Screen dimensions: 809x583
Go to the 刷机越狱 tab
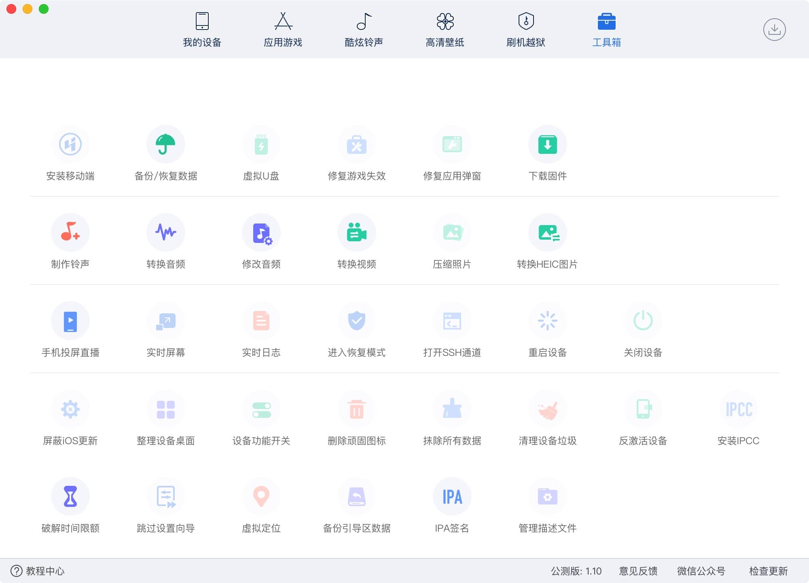click(x=525, y=30)
